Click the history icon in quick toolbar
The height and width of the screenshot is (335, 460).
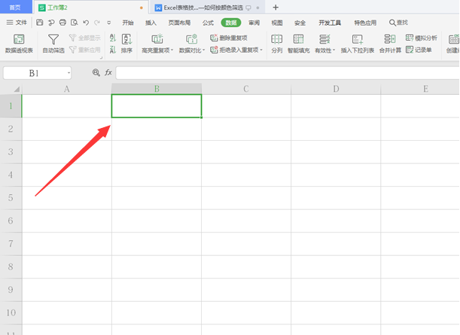(51, 23)
